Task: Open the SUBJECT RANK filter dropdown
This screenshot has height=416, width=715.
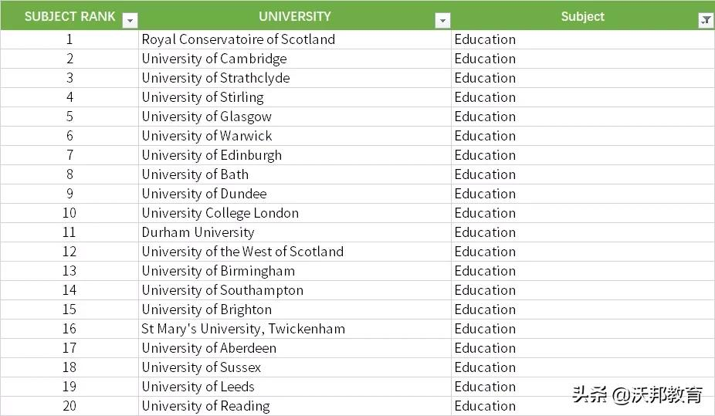Action: tap(130, 21)
